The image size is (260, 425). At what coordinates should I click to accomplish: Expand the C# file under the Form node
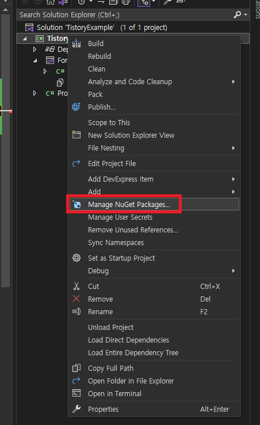coord(45,72)
